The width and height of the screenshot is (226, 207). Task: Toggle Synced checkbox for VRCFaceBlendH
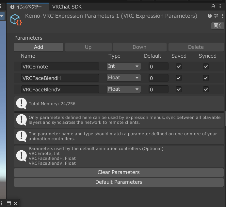(x=206, y=78)
